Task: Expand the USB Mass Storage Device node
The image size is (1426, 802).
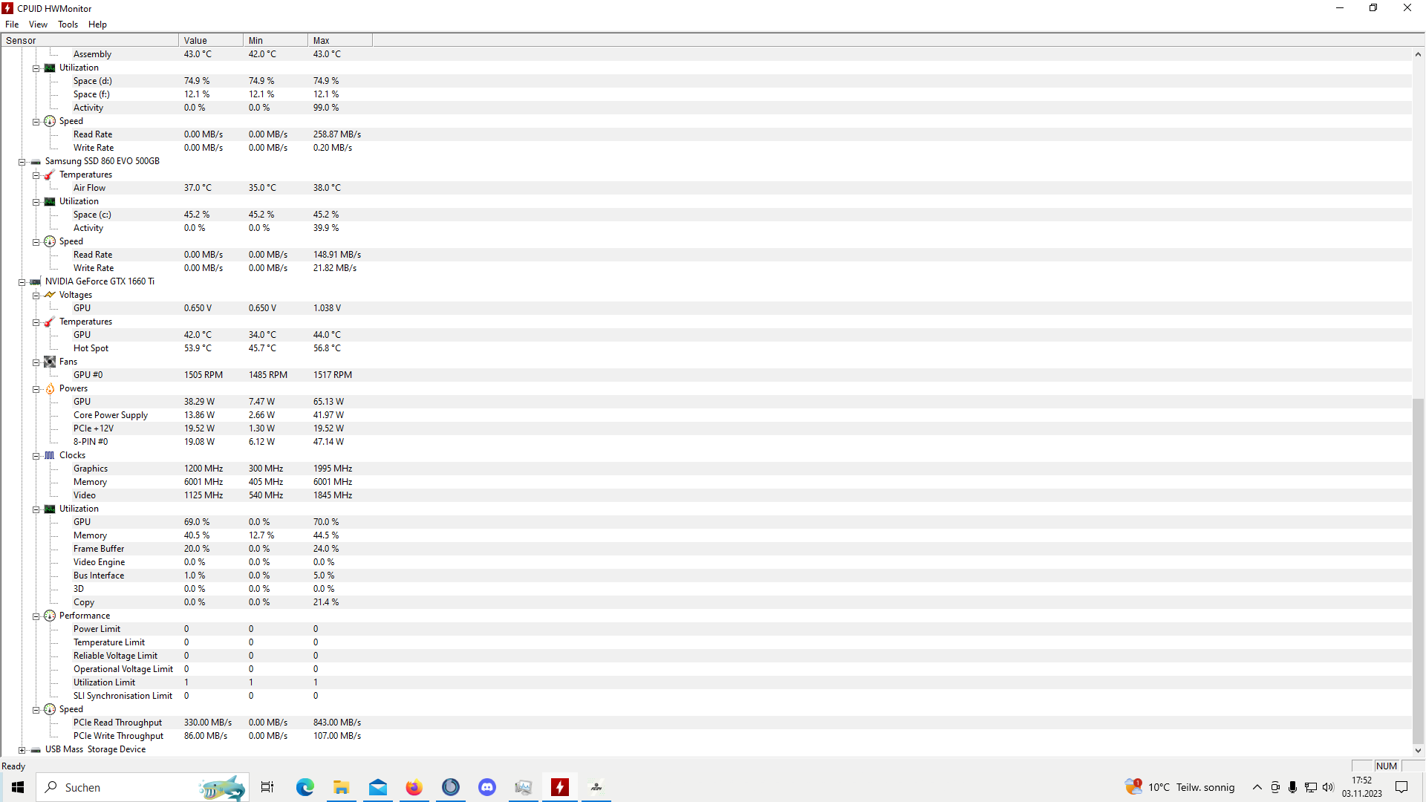Action: tap(22, 750)
